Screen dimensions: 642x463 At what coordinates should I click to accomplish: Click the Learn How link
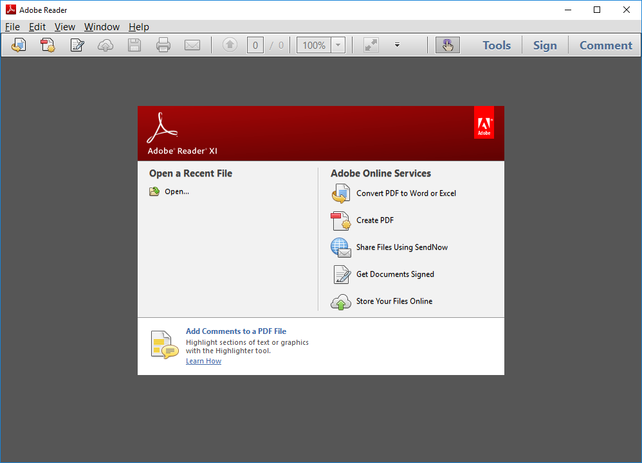[x=203, y=361]
